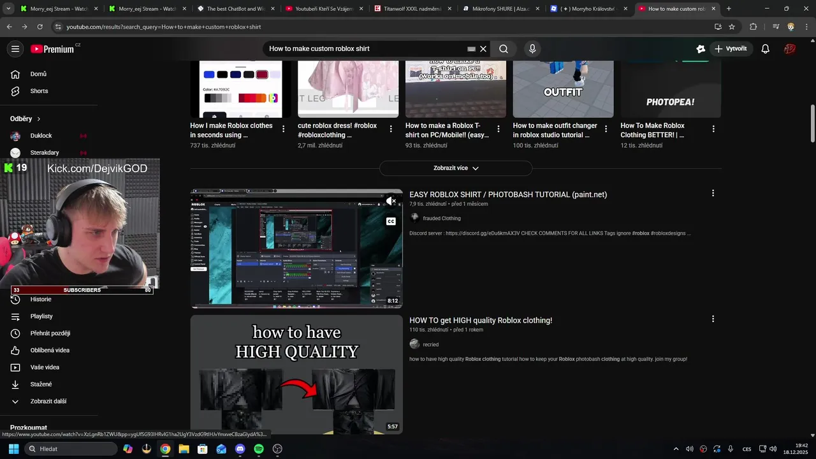Viewport: 816px width, 459px height.
Task: Open the on-screen keyboard icon in search box
Action: [471, 49]
